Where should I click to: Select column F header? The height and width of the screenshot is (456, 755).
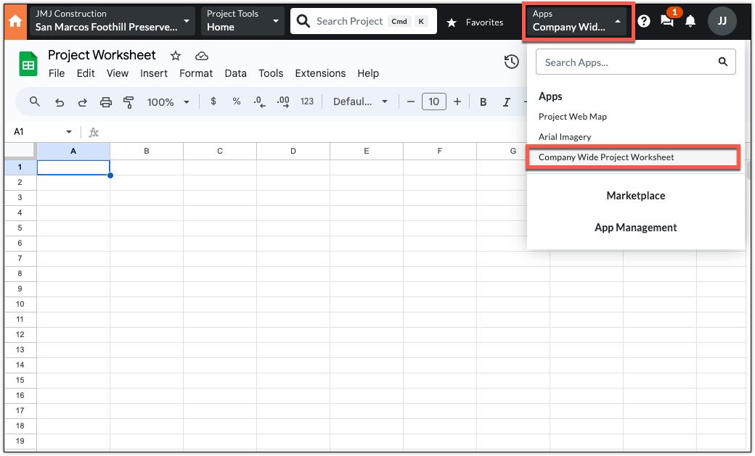coord(440,151)
